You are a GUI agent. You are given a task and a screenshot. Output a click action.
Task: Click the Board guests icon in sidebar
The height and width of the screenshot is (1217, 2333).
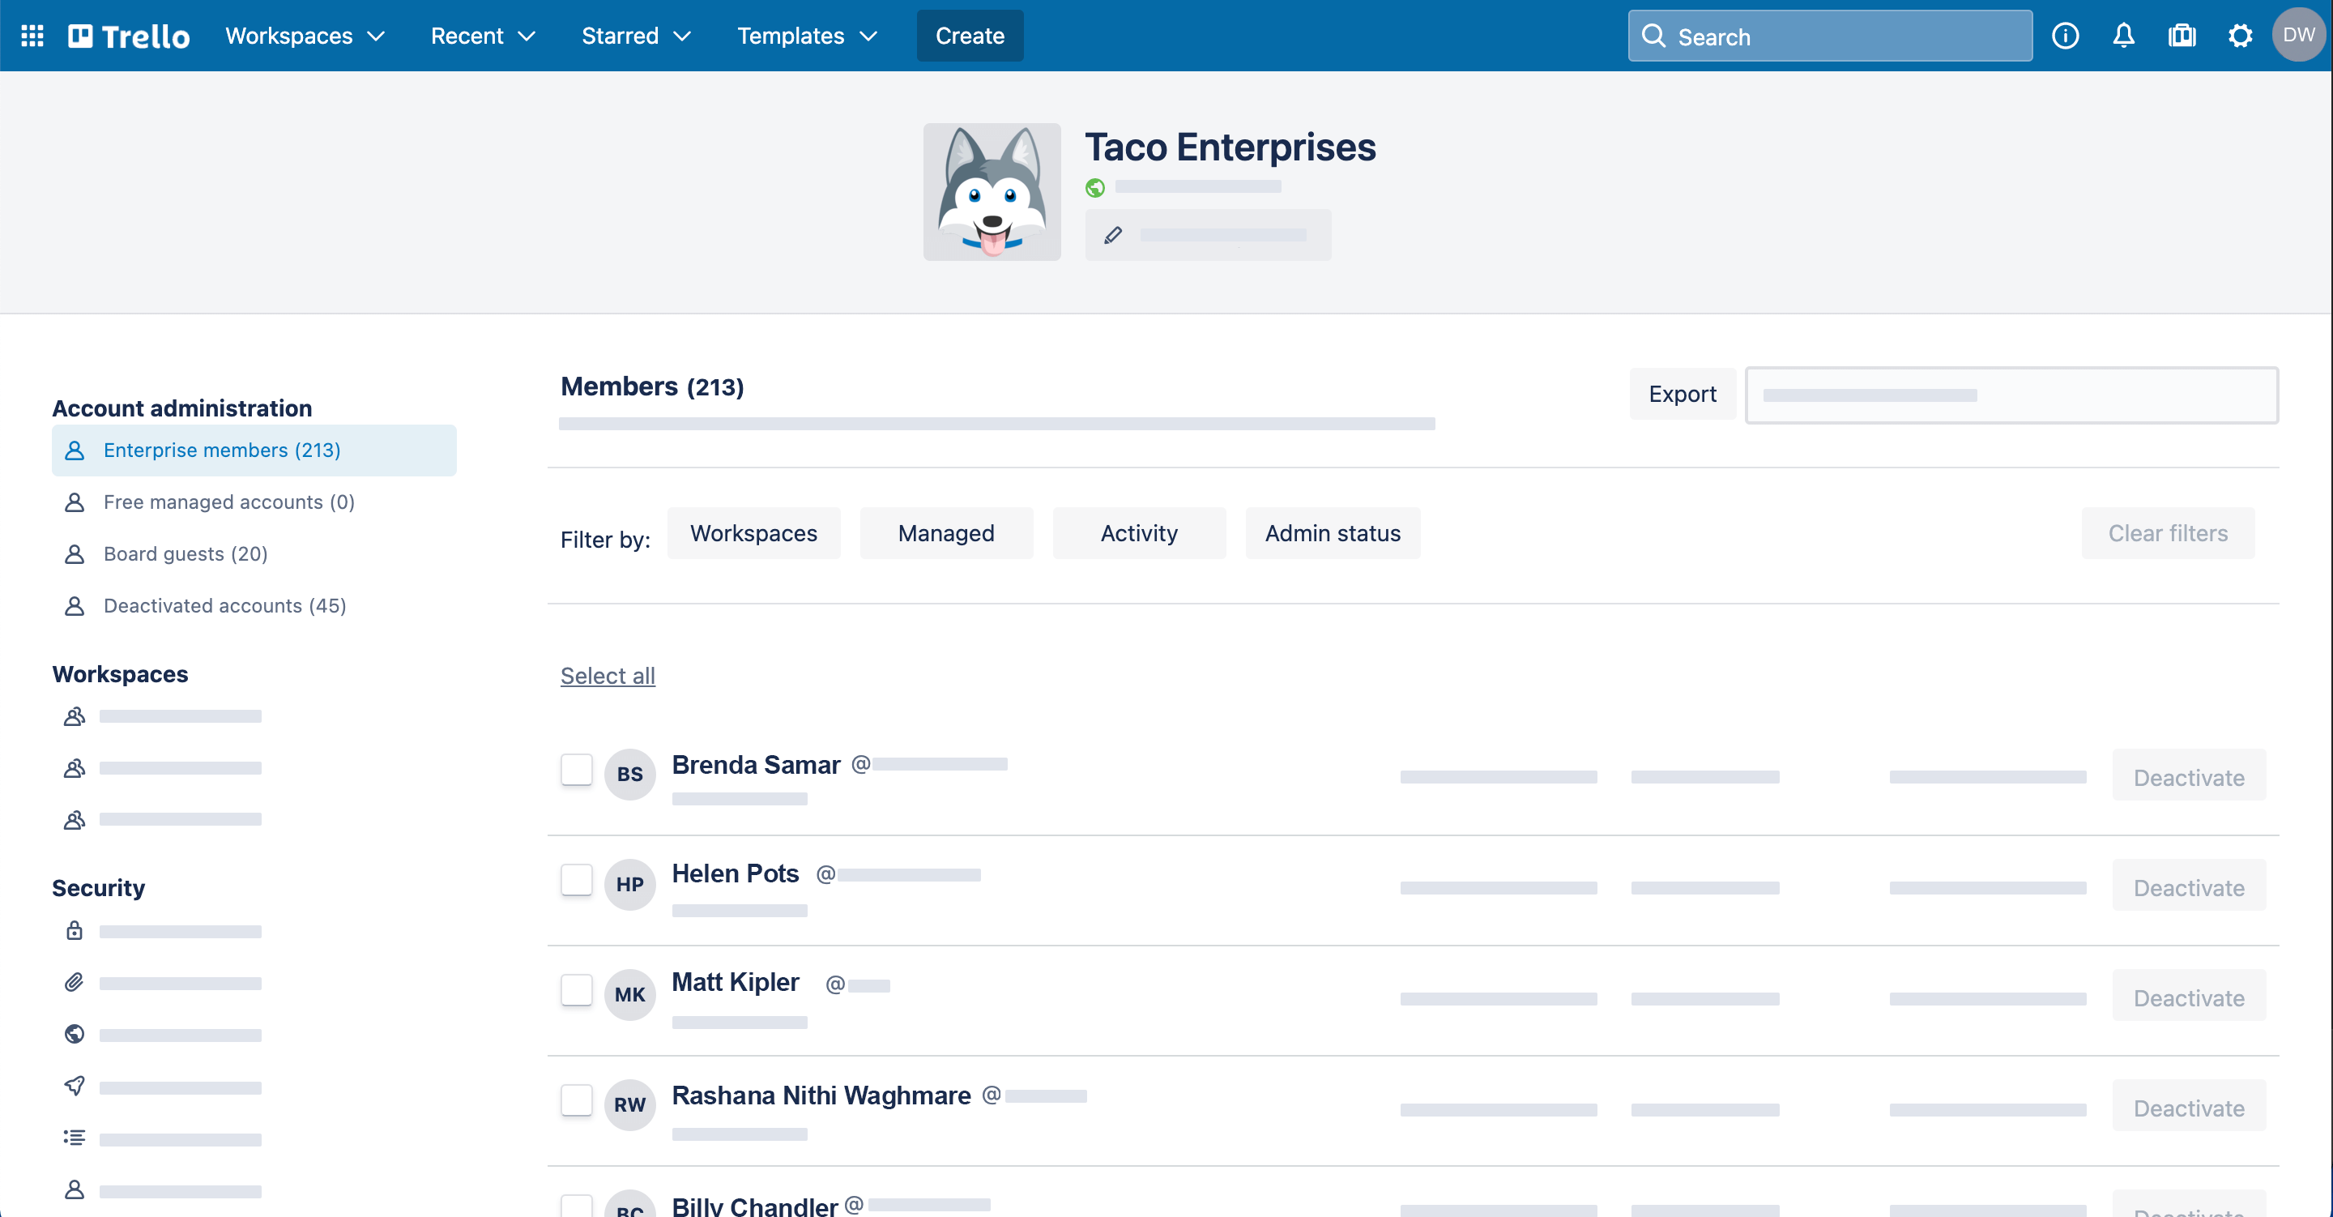click(x=73, y=553)
